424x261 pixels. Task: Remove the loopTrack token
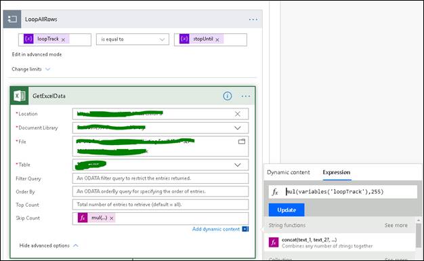(63, 39)
